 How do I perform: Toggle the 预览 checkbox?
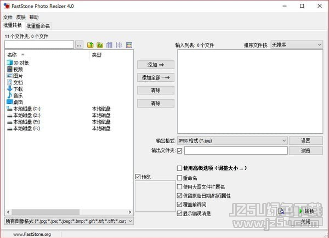(x=138, y=177)
